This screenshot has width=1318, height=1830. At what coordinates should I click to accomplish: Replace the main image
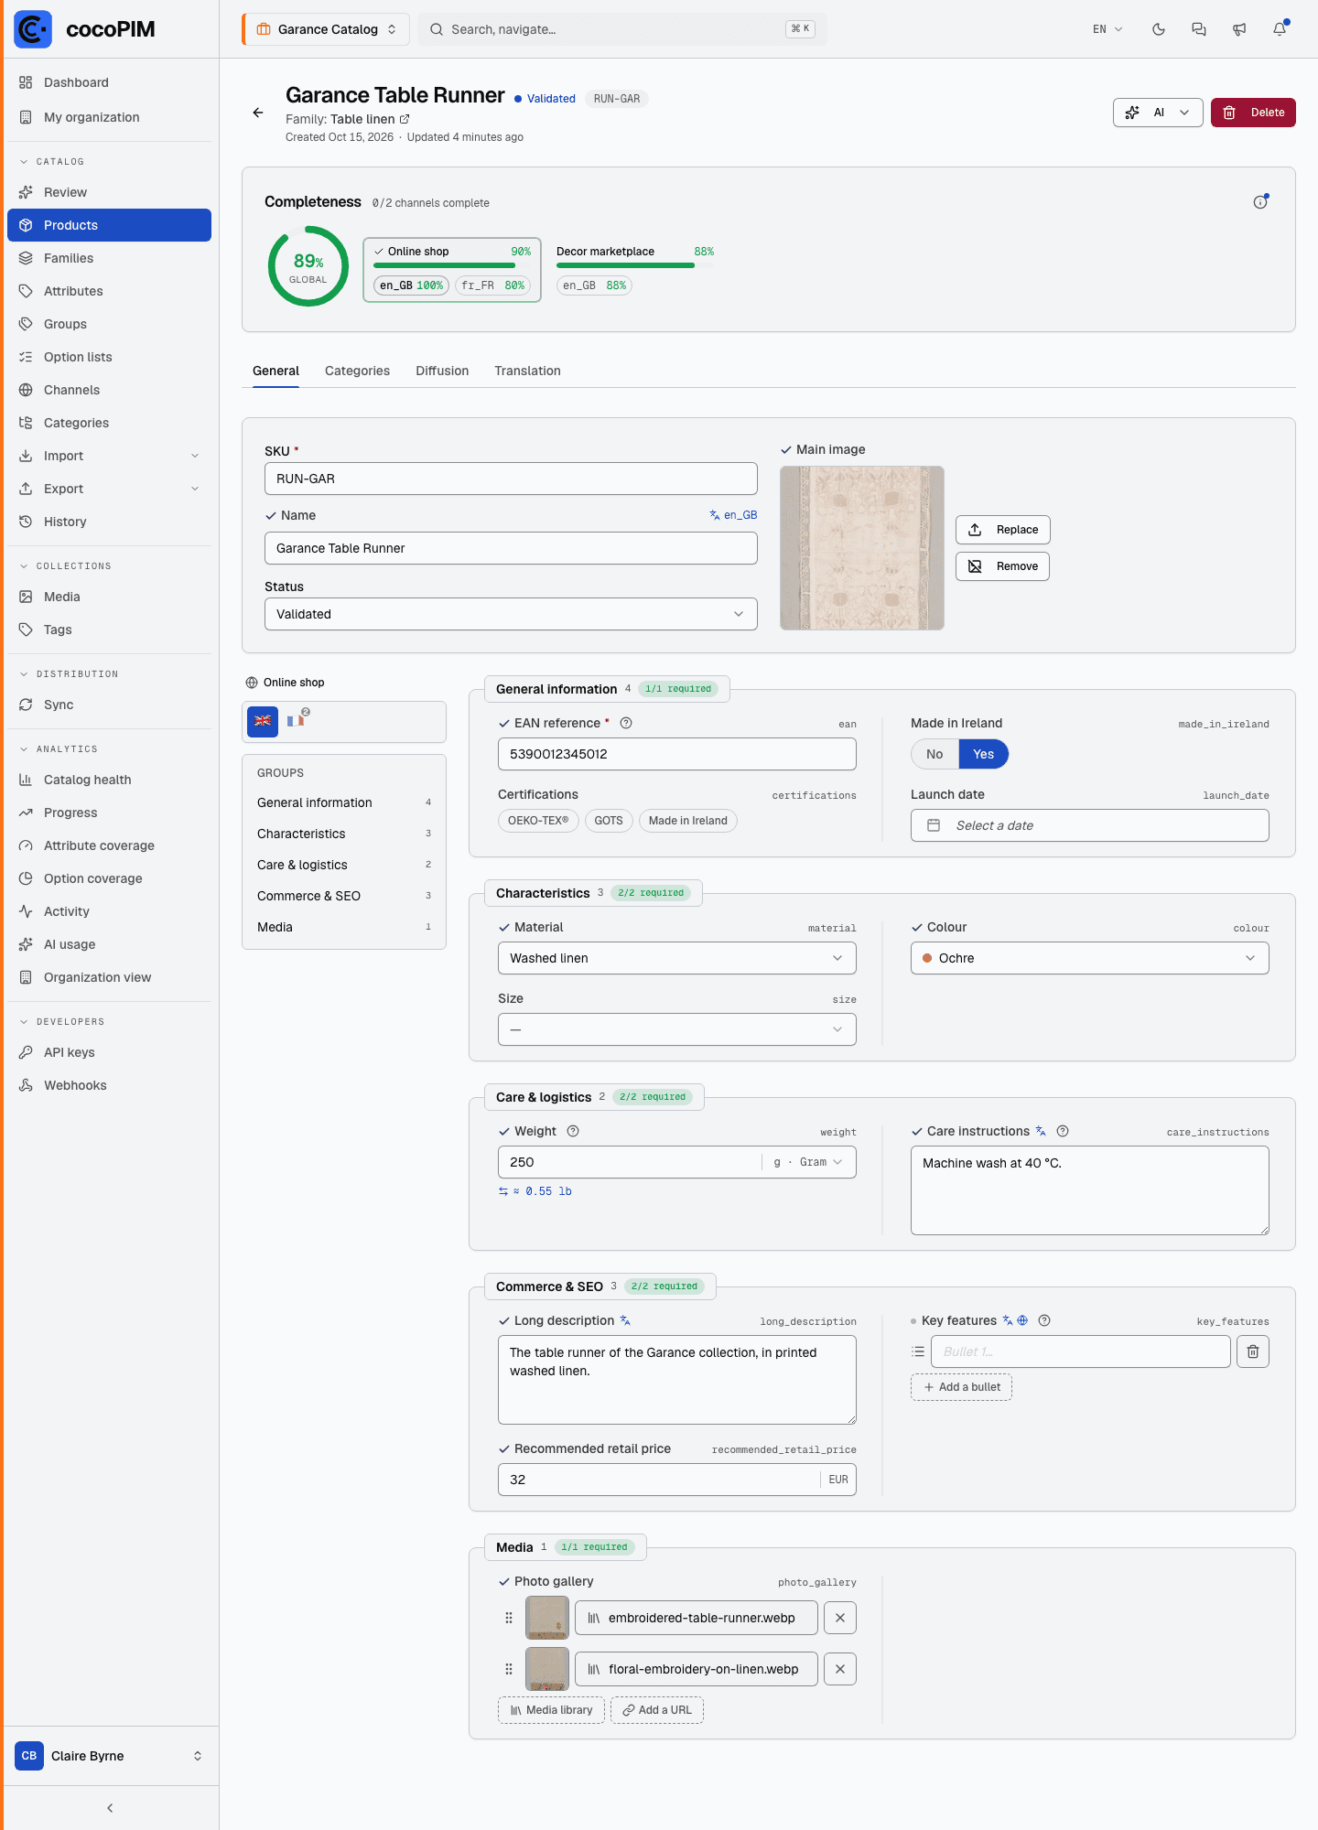pos(1003,530)
